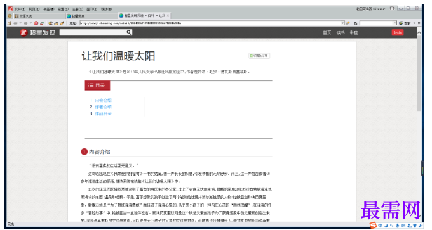Click the soft keyboard icon in IME bar
Screen dimensions: 432x230
click(403, 226)
